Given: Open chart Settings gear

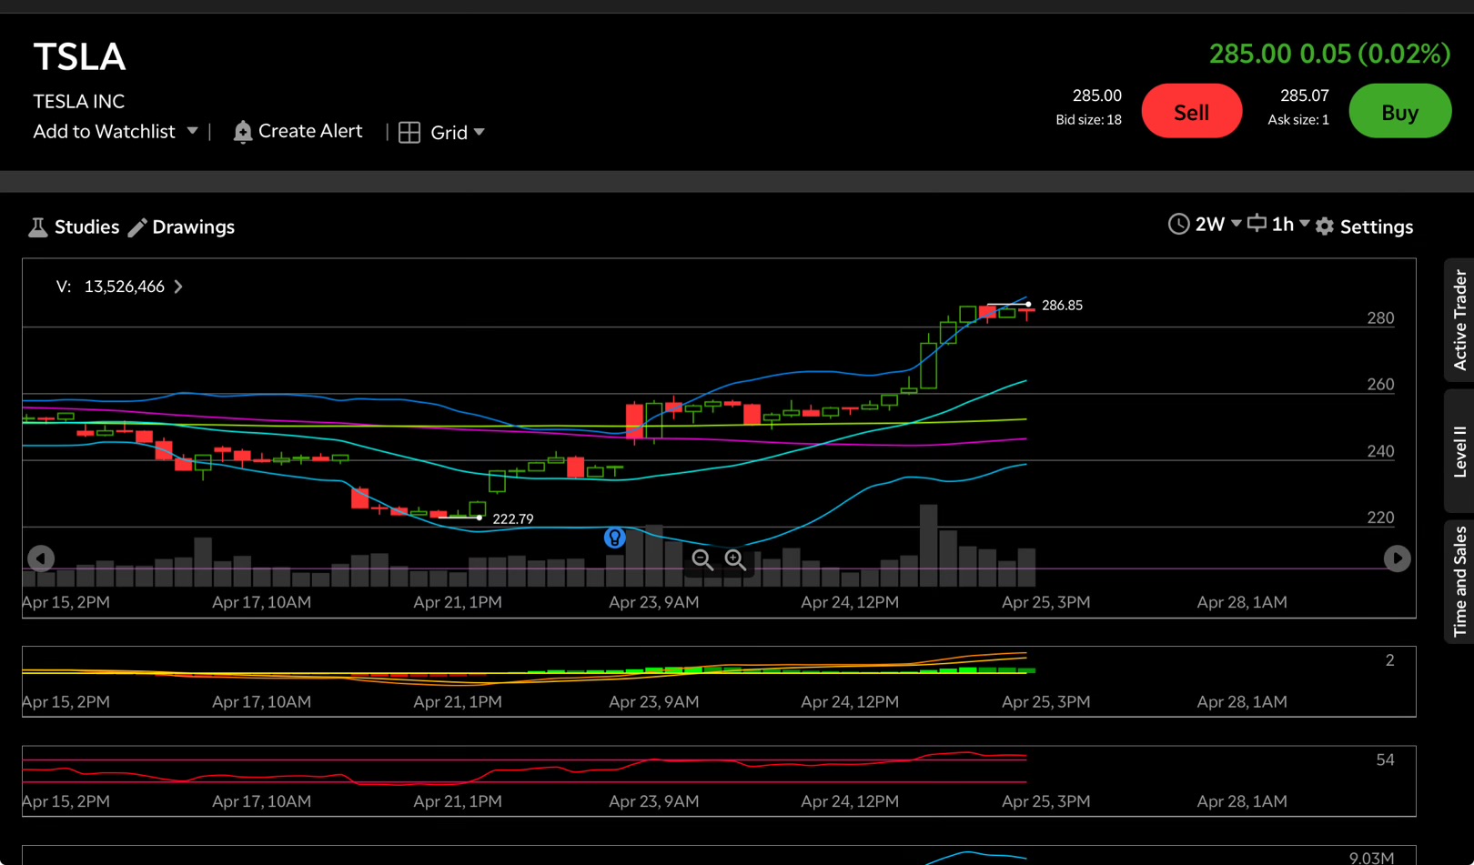Looking at the screenshot, I should pos(1325,226).
